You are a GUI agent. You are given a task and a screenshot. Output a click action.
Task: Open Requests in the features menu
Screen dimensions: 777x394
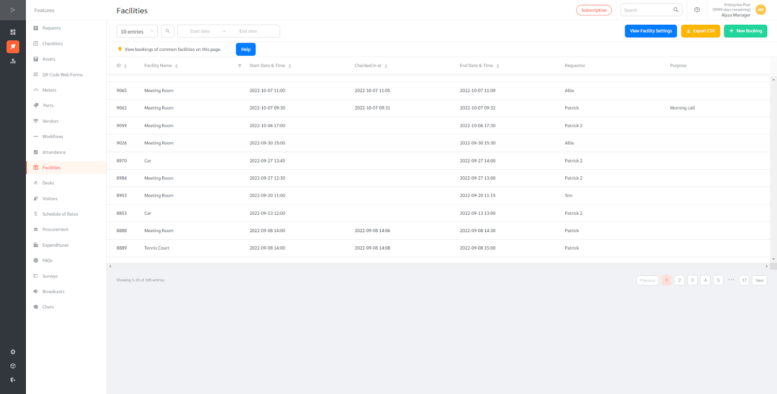tap(51, 28)
